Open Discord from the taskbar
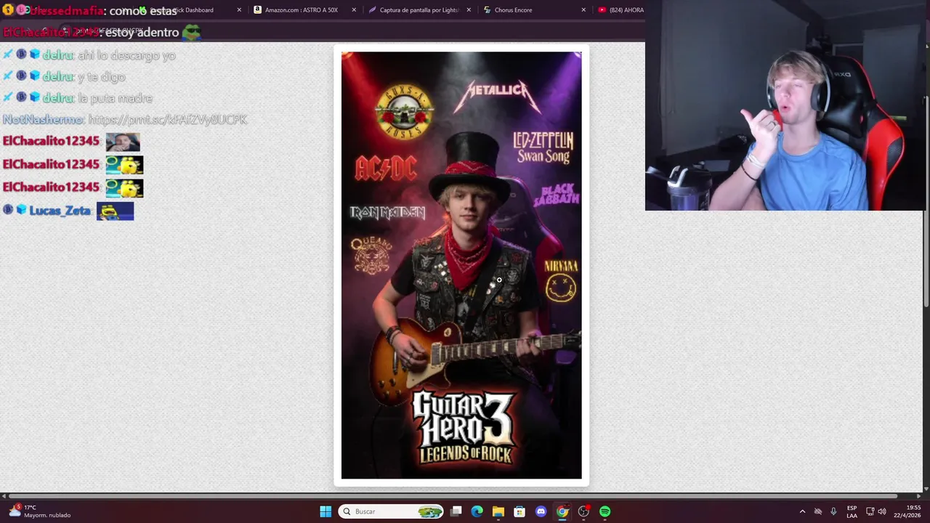 (541, 511)
